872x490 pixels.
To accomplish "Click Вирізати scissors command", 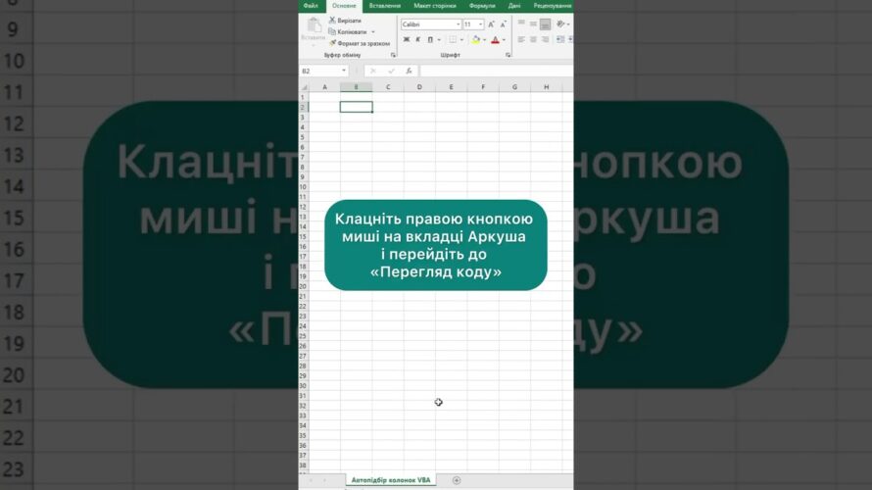I will (345, 20).
